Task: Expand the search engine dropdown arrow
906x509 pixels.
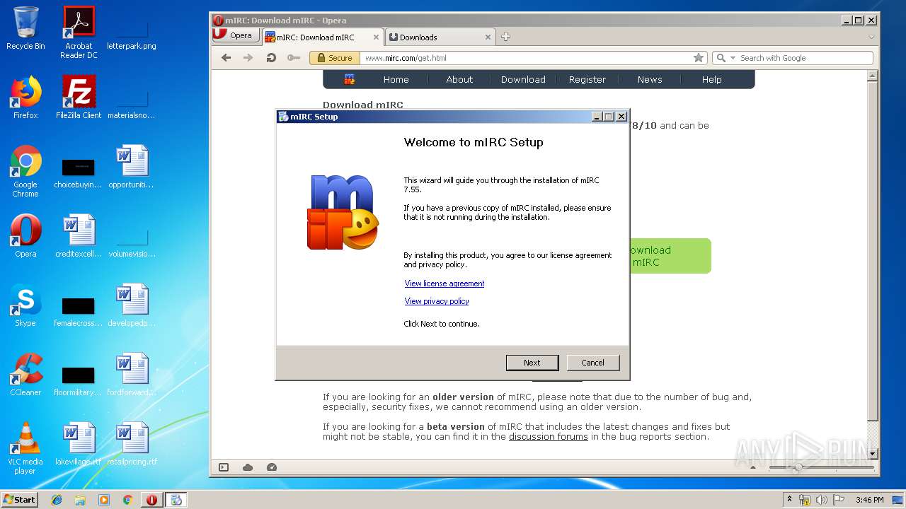Action: pyautogui.click(x=733, y=58)
